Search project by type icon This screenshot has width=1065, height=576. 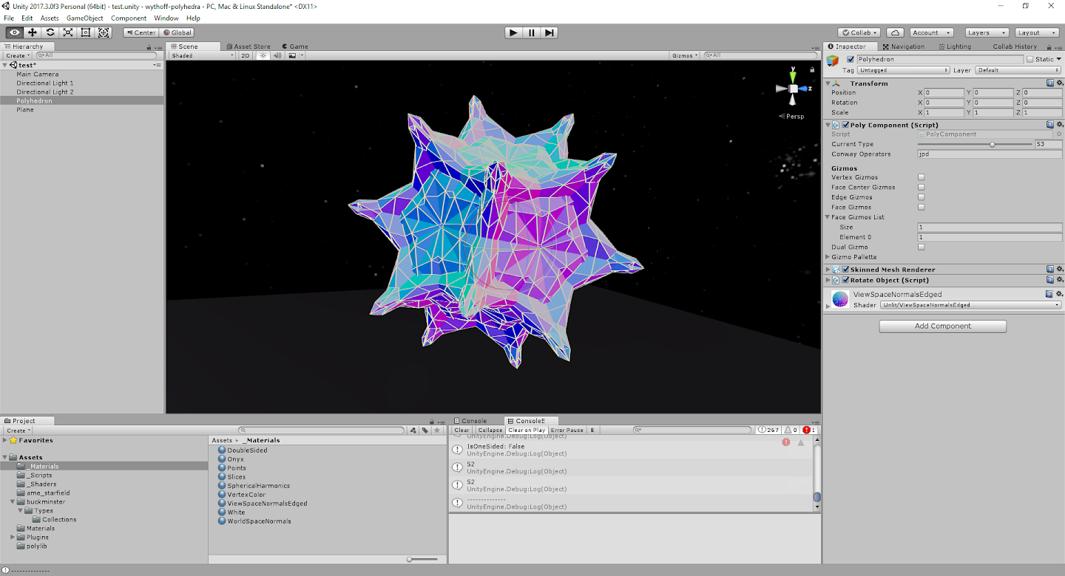[x=413, y=430]
